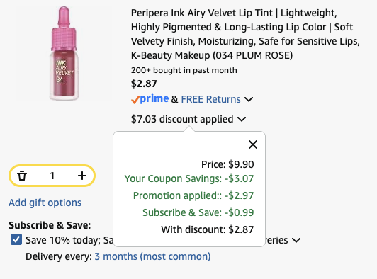Click the With discount $2.87 line
Image resolution: width=377 pixels, height=279 pixels.
(207, 229)
